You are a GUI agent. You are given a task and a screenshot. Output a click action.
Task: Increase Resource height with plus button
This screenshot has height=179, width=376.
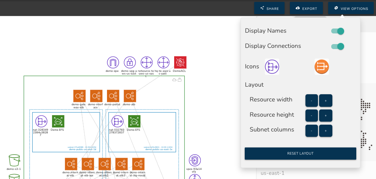pos(326,116)
